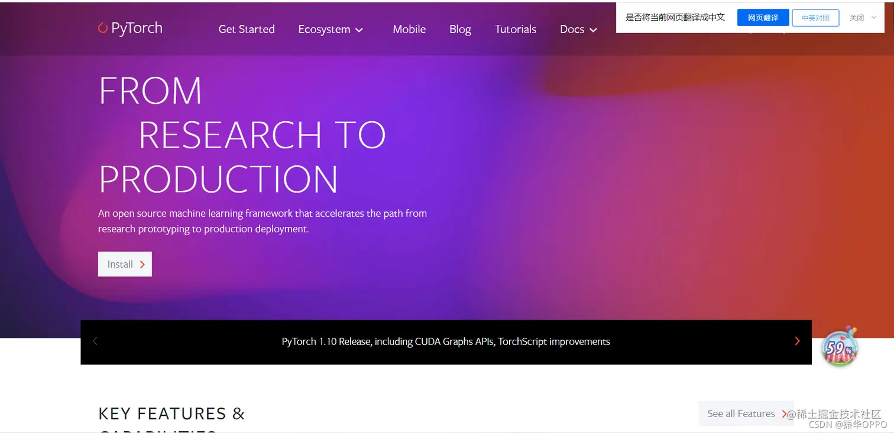The image size is (894, 433).
Task: Open PyTorch 1.10 Release announcement
Action: click(446, 341)
